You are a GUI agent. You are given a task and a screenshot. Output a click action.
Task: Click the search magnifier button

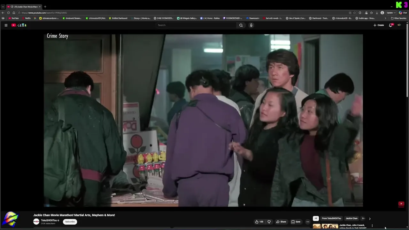(x=241, y=25)
